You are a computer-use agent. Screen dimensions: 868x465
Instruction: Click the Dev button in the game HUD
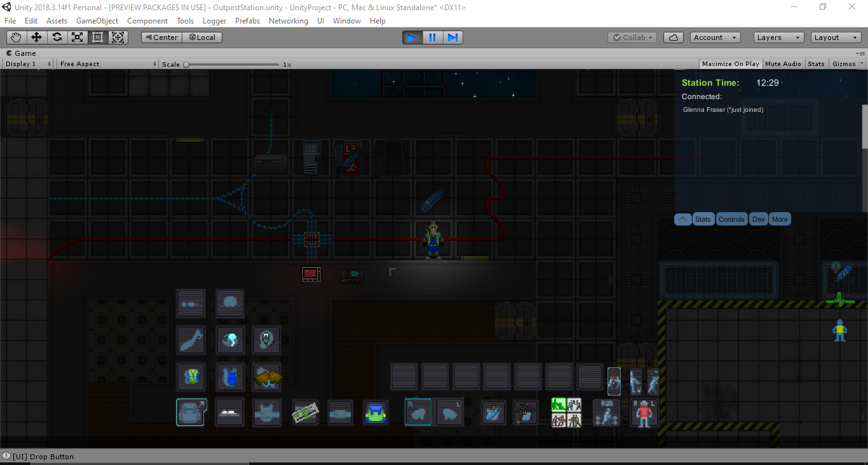click(x=758, y=219)
